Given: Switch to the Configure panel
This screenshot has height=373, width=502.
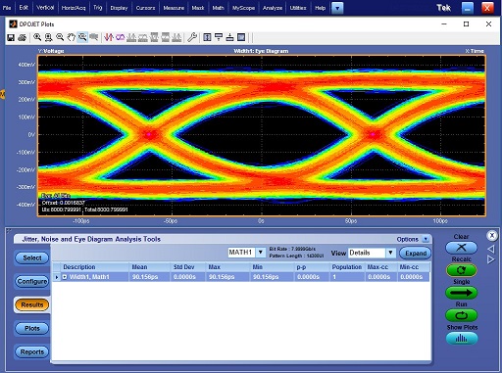Looking at the screenshot, I should point(32,281).
